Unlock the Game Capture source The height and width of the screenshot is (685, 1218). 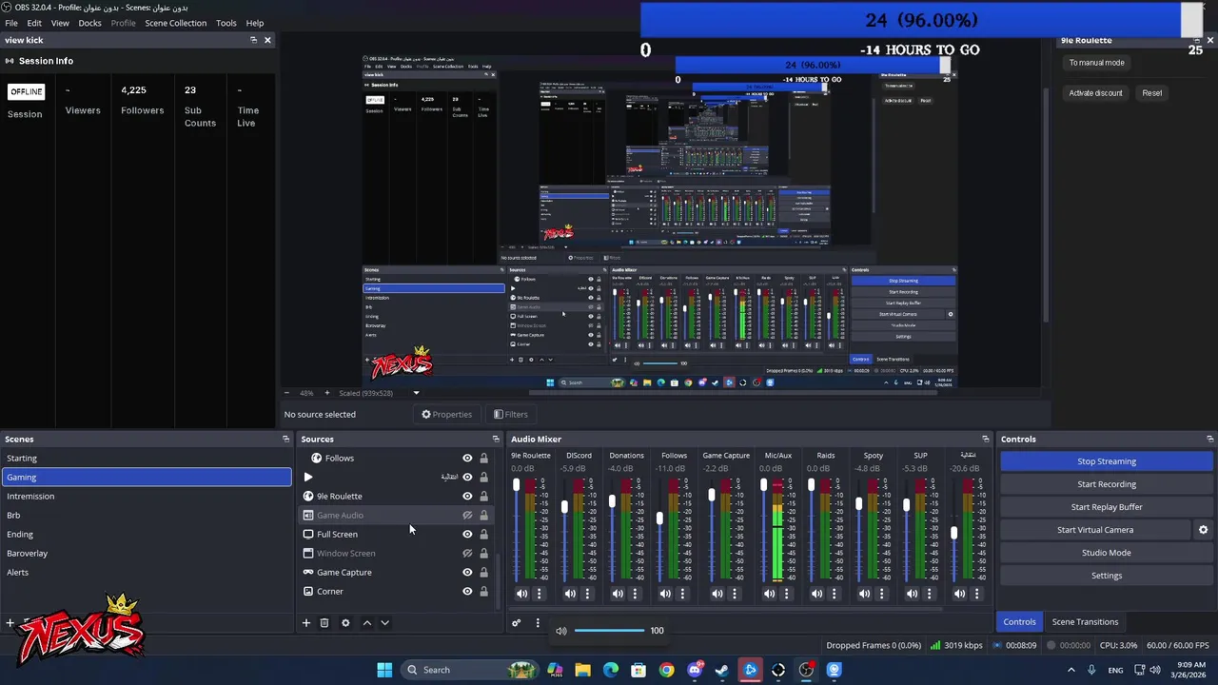(x=483, y=573)
